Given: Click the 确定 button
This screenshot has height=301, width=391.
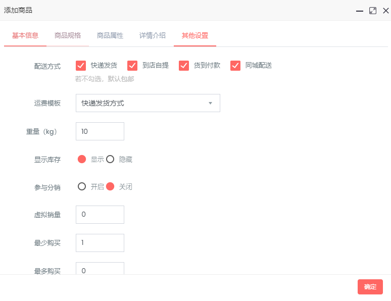Looking at the screenshot, I should coord(370,287).
